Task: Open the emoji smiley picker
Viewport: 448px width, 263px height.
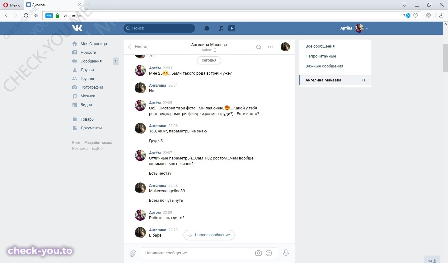Action: pyautogui.click(x=269, y=253)
